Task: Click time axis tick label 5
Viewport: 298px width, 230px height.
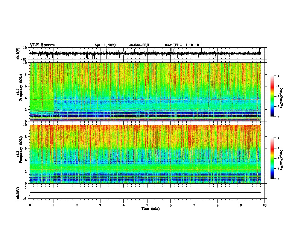Action: pyautogui.click(x=147, y=205)
